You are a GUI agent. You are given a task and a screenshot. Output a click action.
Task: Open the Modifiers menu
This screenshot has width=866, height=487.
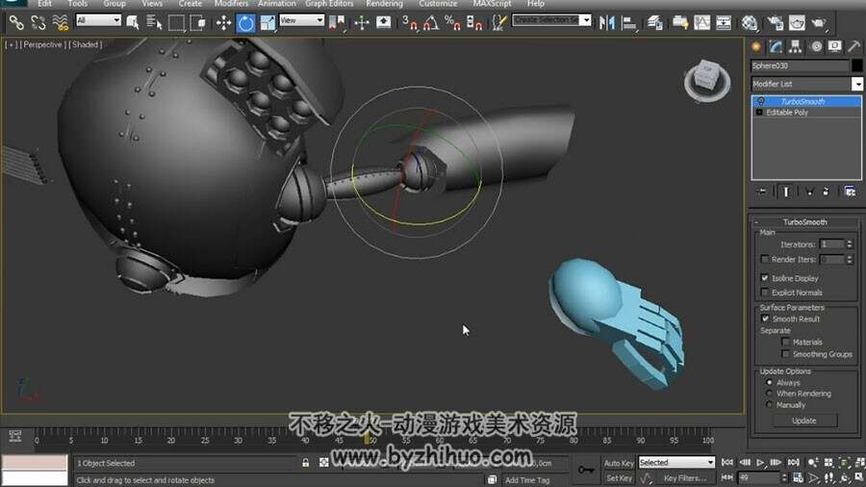click(231, 4)
